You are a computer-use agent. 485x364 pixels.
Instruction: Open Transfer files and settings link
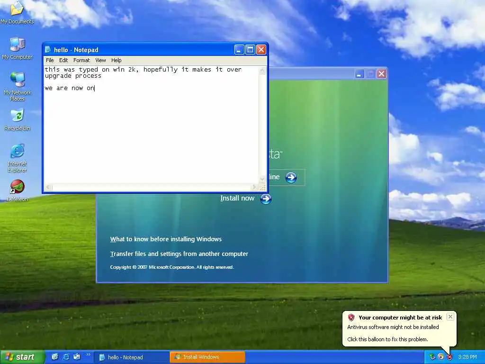pyautogui.click(x=179, y=254)
